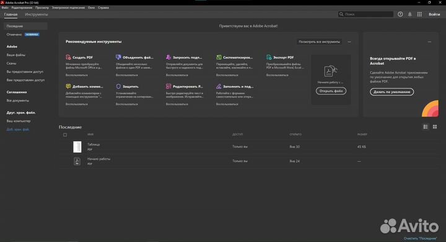Click the Запросить подписи tool icon
The image size is (446, 242).
click(168, 57)
